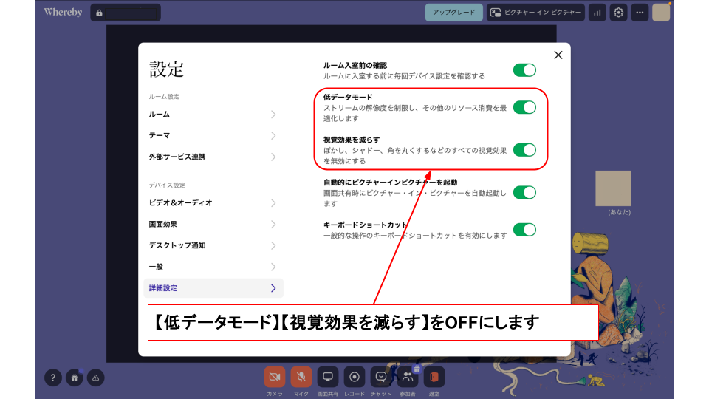
Task: Turn off ルーム入室前の確認 toggle
Action: point(524,70)
